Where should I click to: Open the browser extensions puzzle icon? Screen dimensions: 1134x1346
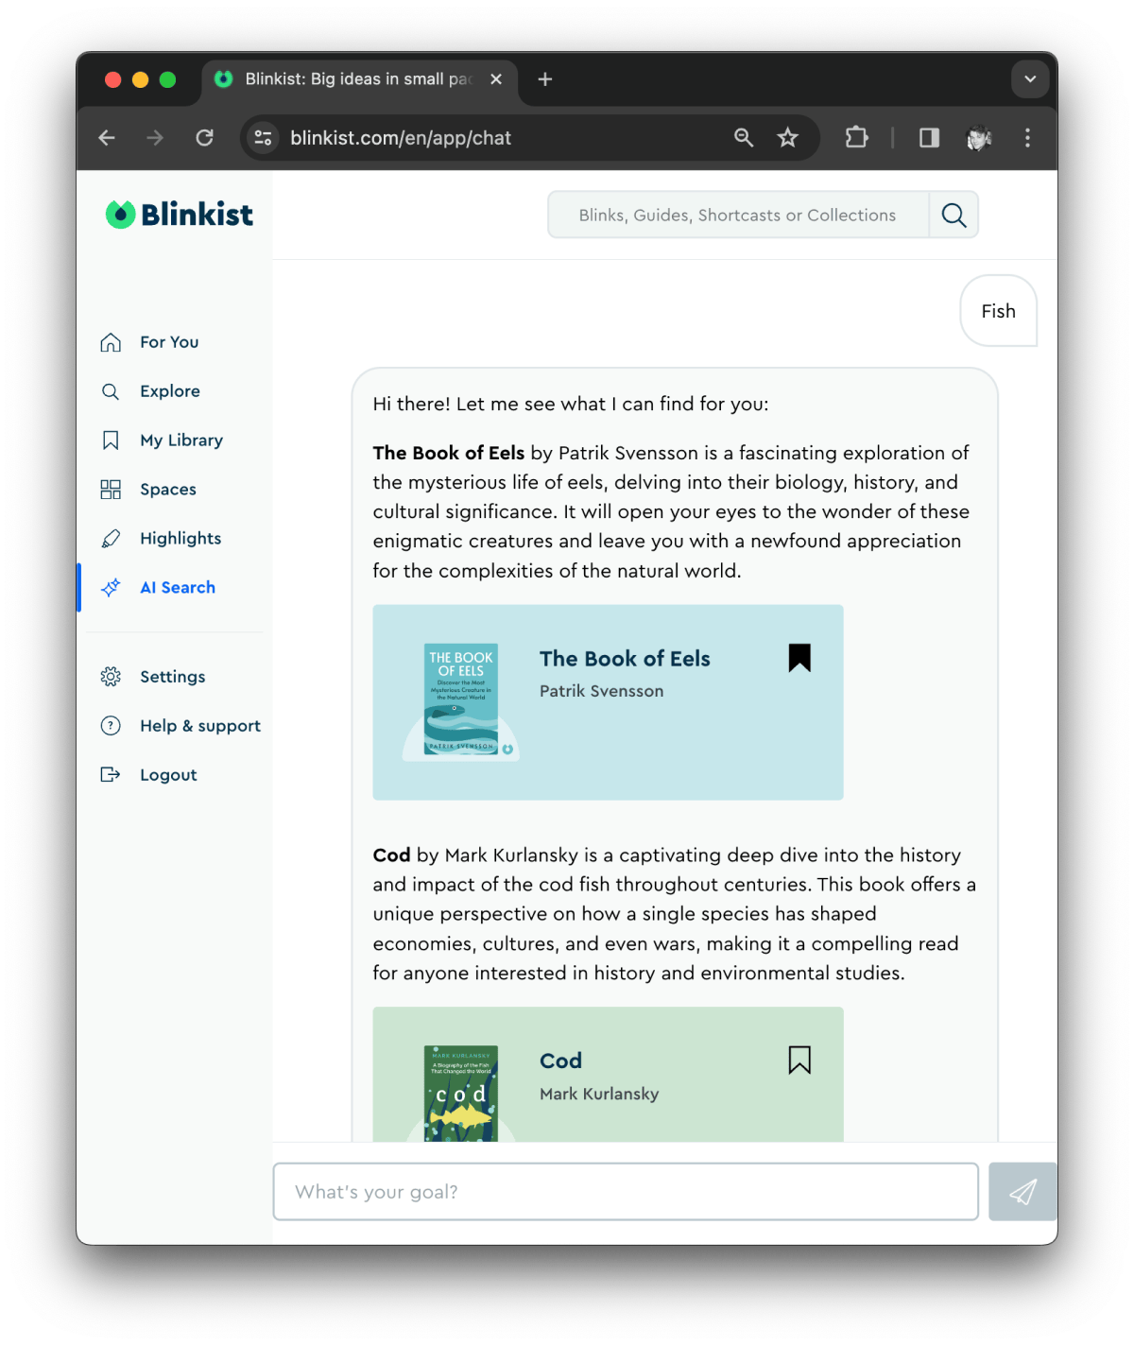click(856, 138)
